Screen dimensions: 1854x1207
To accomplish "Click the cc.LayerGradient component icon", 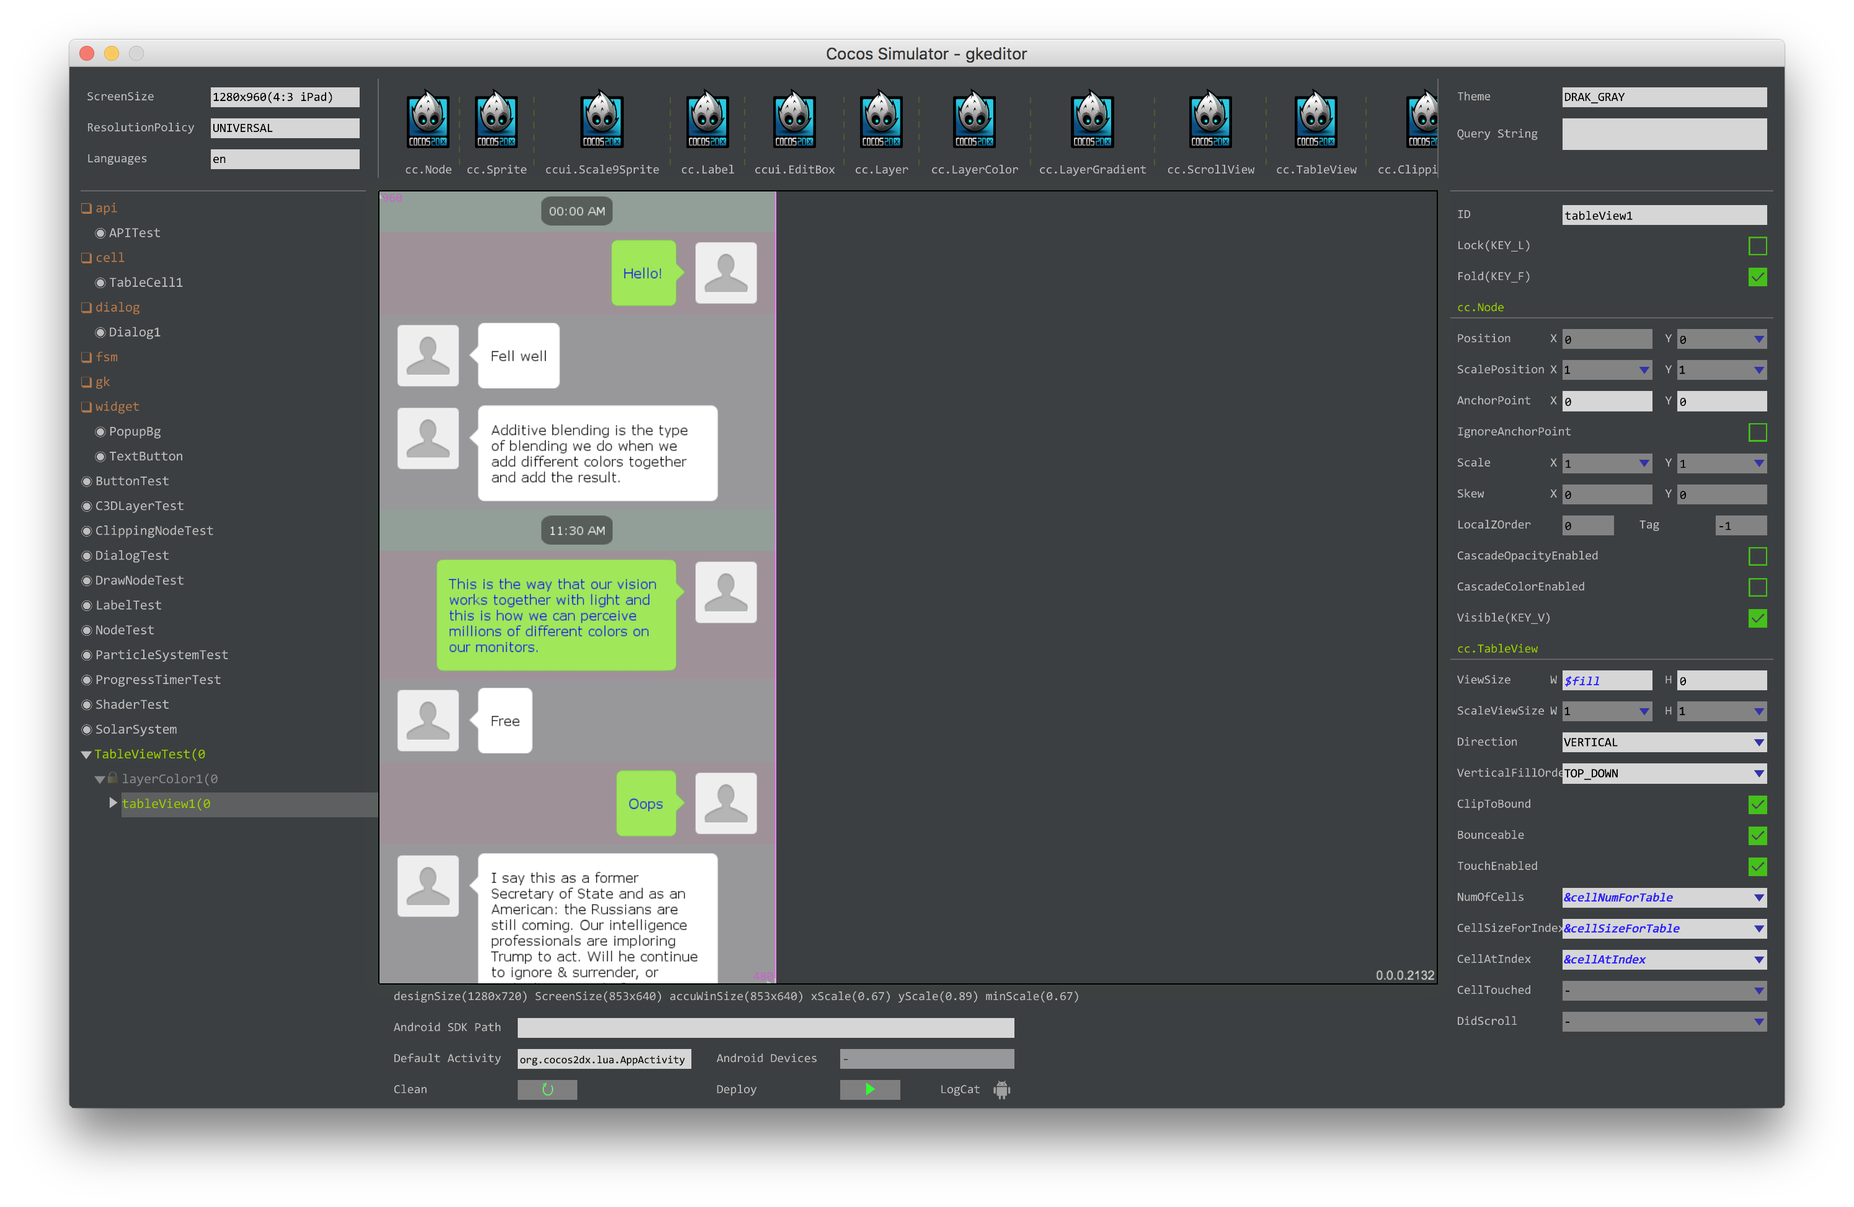I will pos(1092,121).
